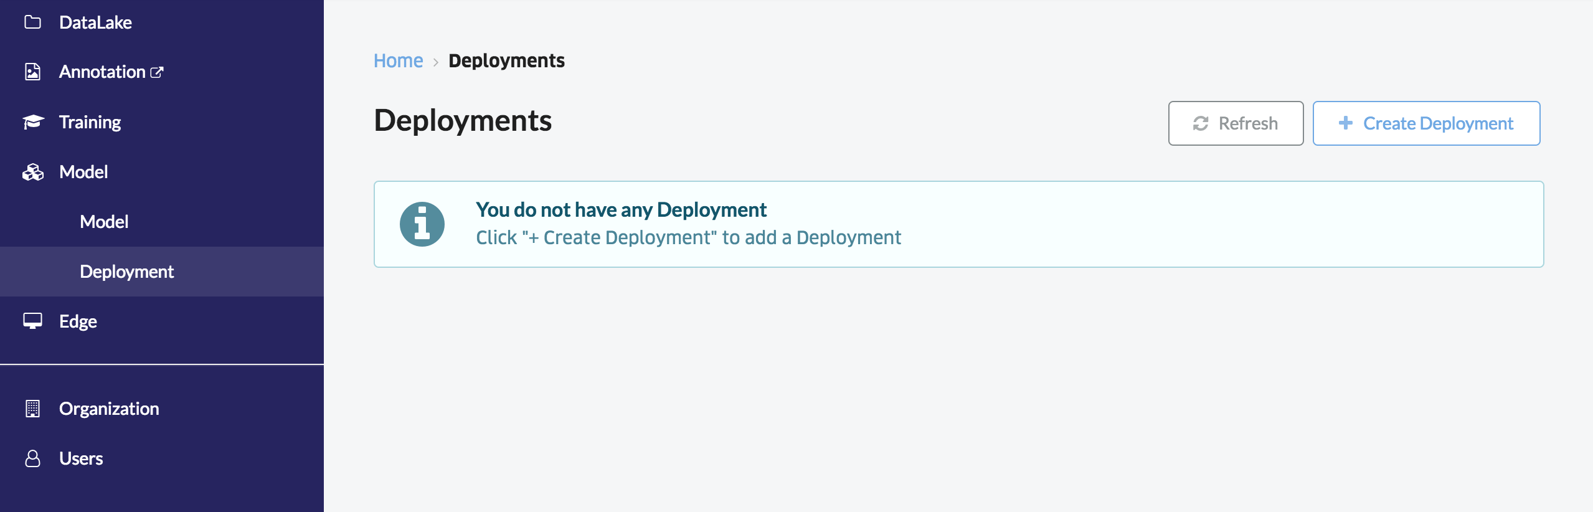Viewport: 1593px width, 512px height.
Task: Open the Users menu item
Action: pyautogui.click(x=162, y=458)
